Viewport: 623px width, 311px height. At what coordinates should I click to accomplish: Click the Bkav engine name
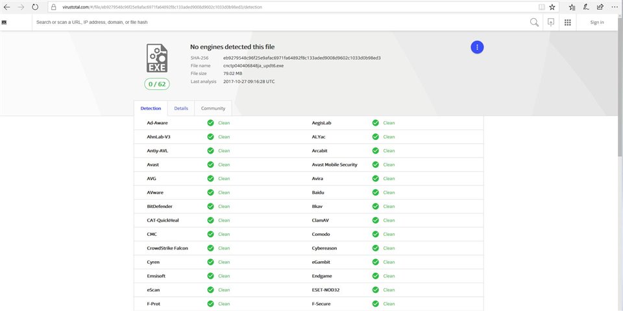pos(317,206)
